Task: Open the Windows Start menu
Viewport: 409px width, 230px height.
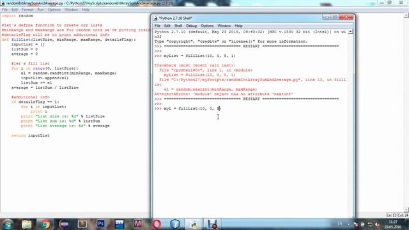Action: 8,224
